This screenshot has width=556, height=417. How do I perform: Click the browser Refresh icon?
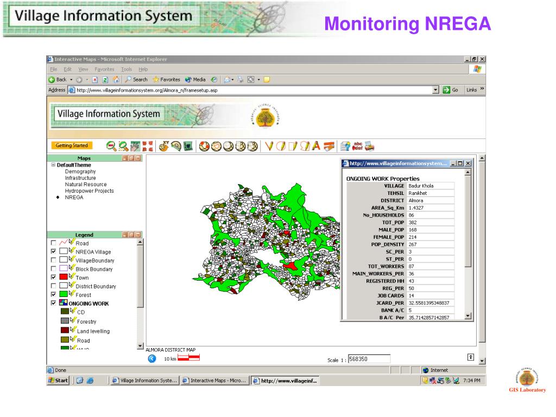[105, 80]
